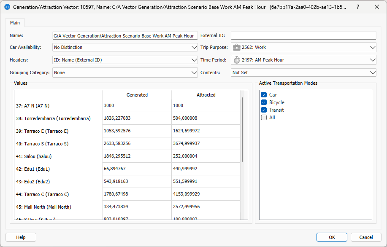Click the stopwatch icon beside AM Peak Hour

click(237, 60)
